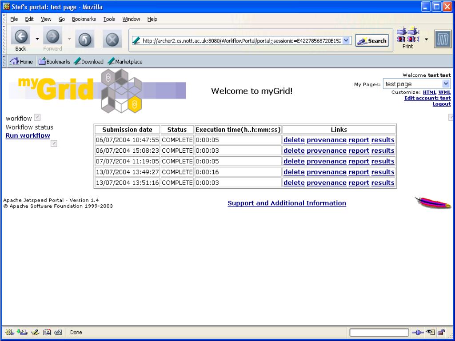Click the HTML customize link
Viewport: 455px width, 341px height.
[430, 92]
